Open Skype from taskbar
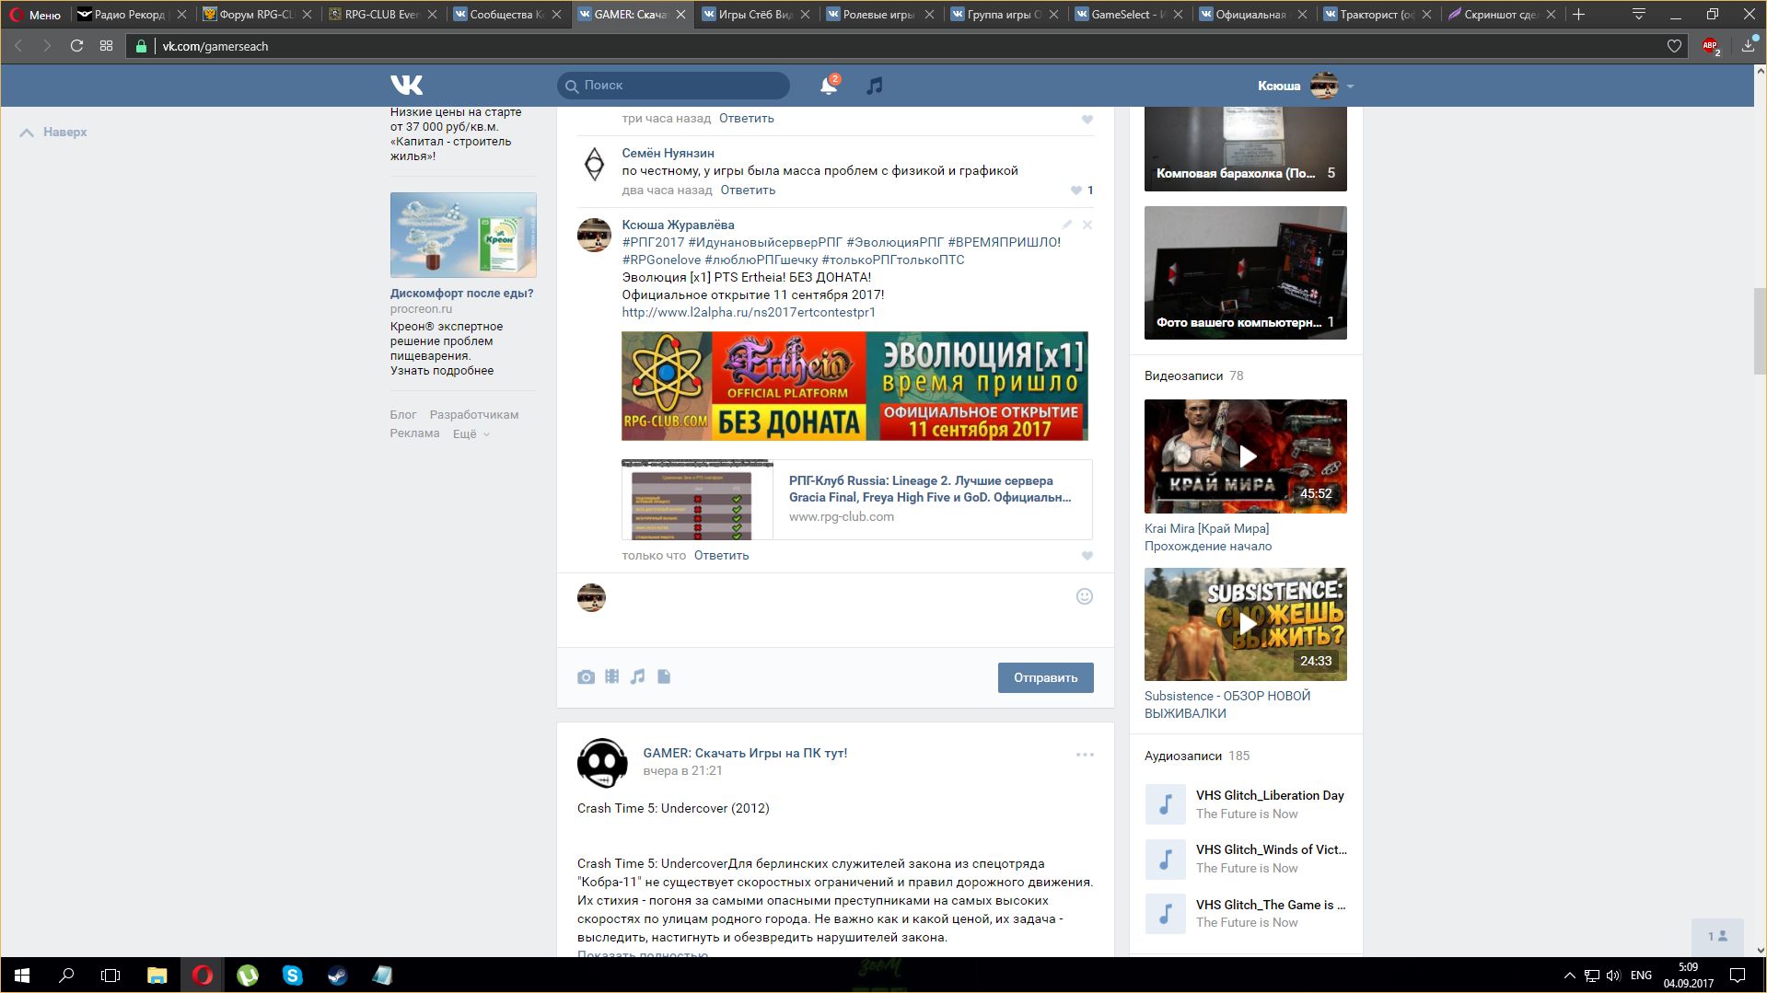This screenshot has width=1767, height=993. click(x=292, y=976)
